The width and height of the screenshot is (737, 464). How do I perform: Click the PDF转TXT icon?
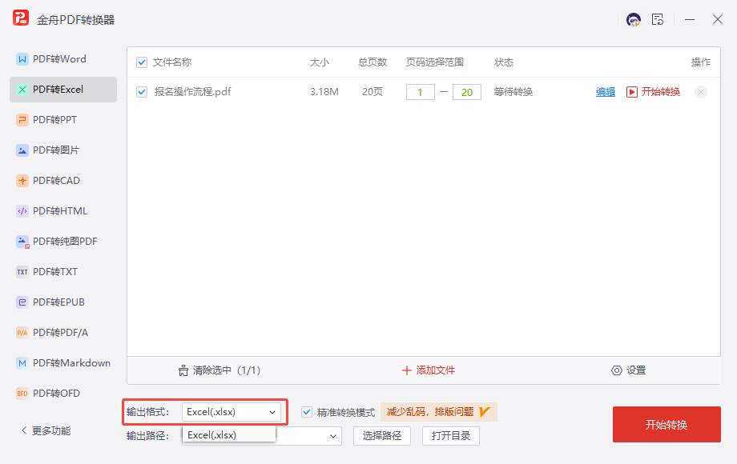pyautogui.click(x=22, y=272)
